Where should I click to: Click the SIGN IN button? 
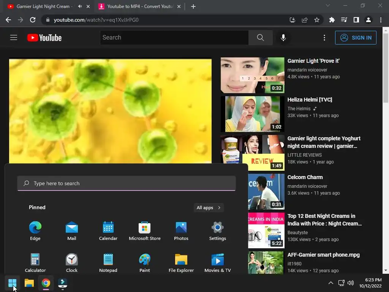(356, 38)
